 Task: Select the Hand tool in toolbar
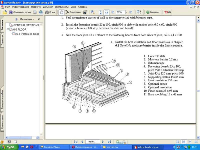pos(61,12)
